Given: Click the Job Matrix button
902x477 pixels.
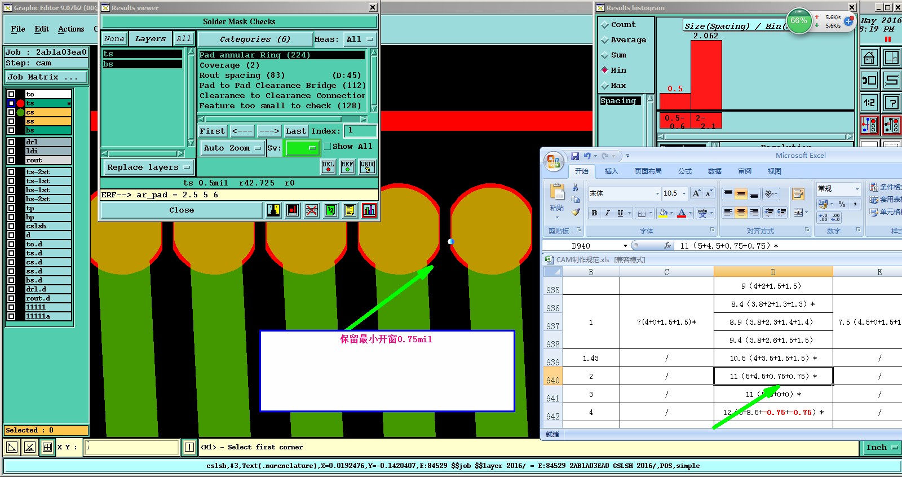Looking at the screenshot, I should click(46, 77).
